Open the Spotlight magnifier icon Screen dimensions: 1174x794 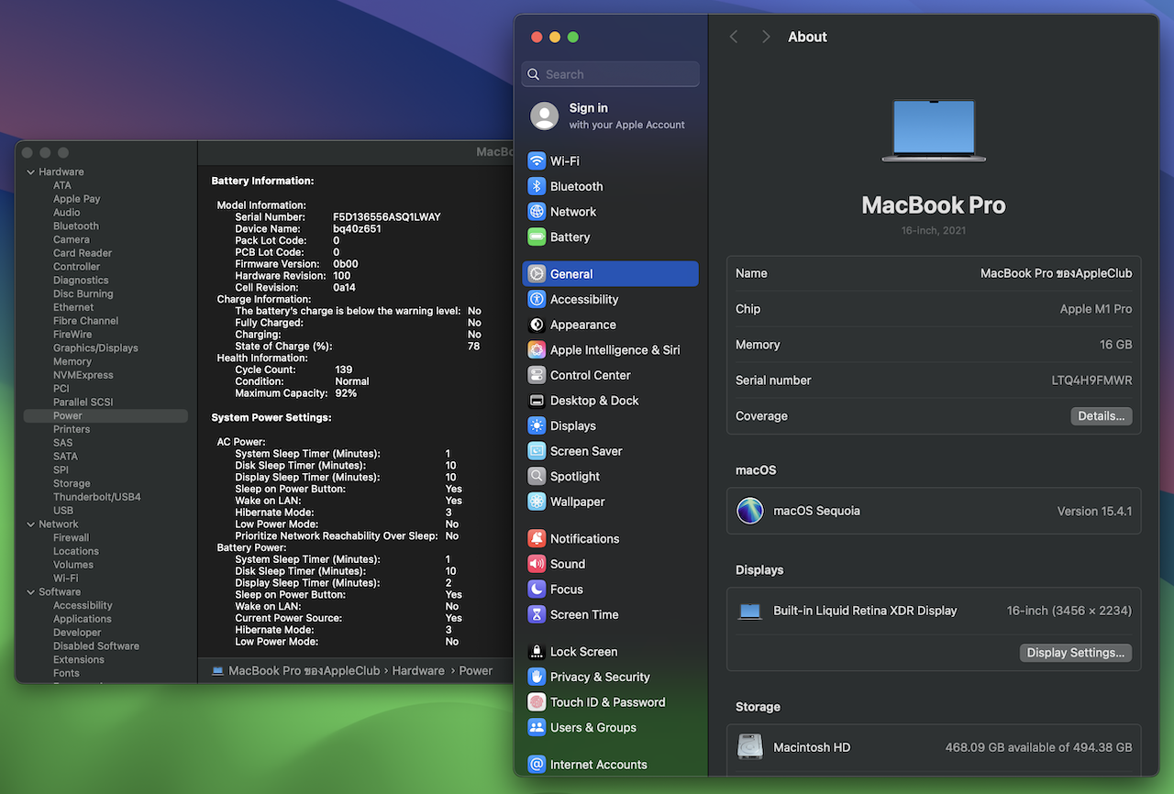[x=537, y=477]
